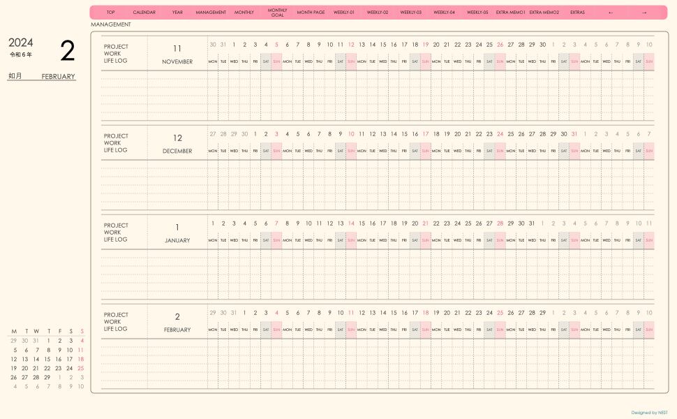Viewport: 677px width, 419px height.
Task: Select Sunday 25 in the mini calendar
Action: (81, 368)
